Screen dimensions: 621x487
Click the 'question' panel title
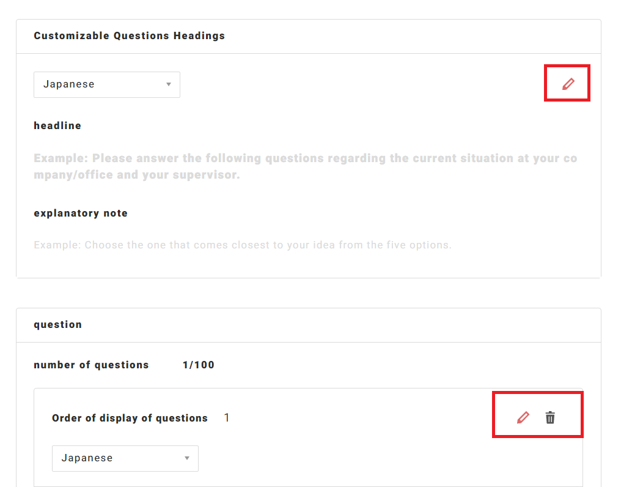coord(57,324)
